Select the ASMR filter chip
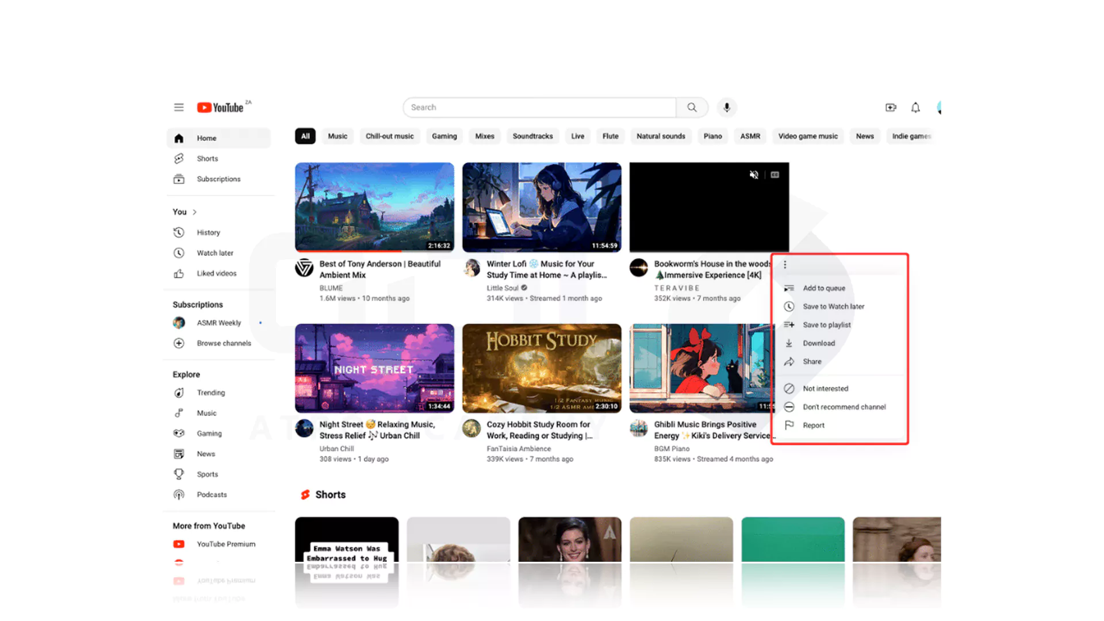Image resolution: width=1104 pixels, height=621 pixels. pos(750,136)
